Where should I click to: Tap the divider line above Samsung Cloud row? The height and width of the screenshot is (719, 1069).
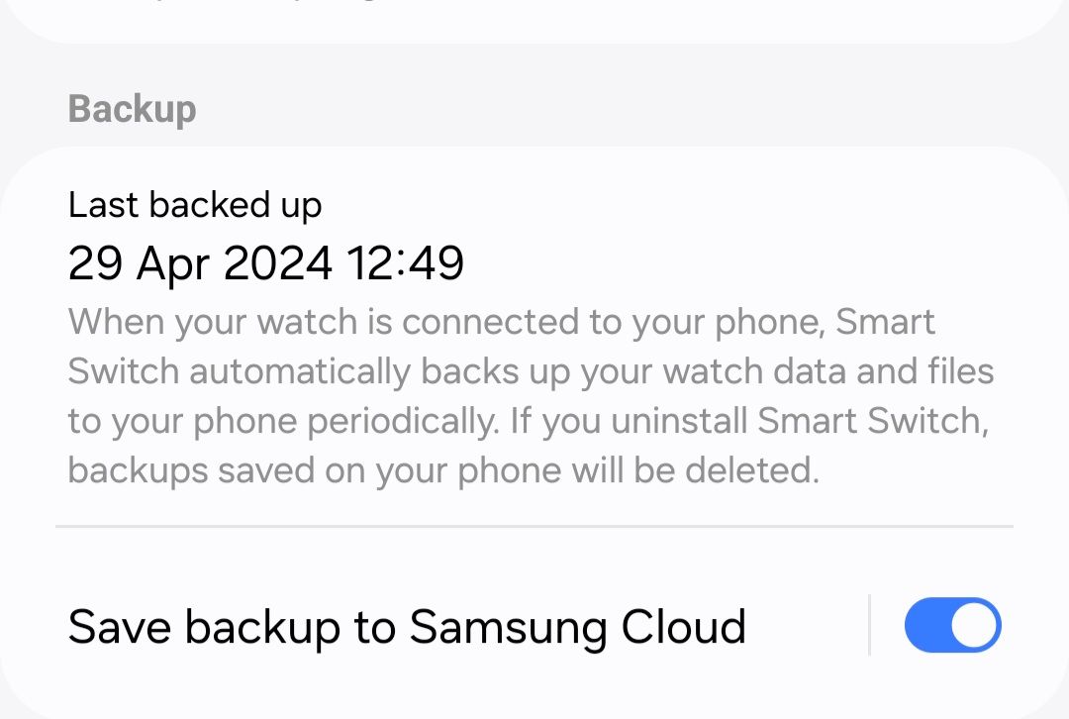click(534, 524)
